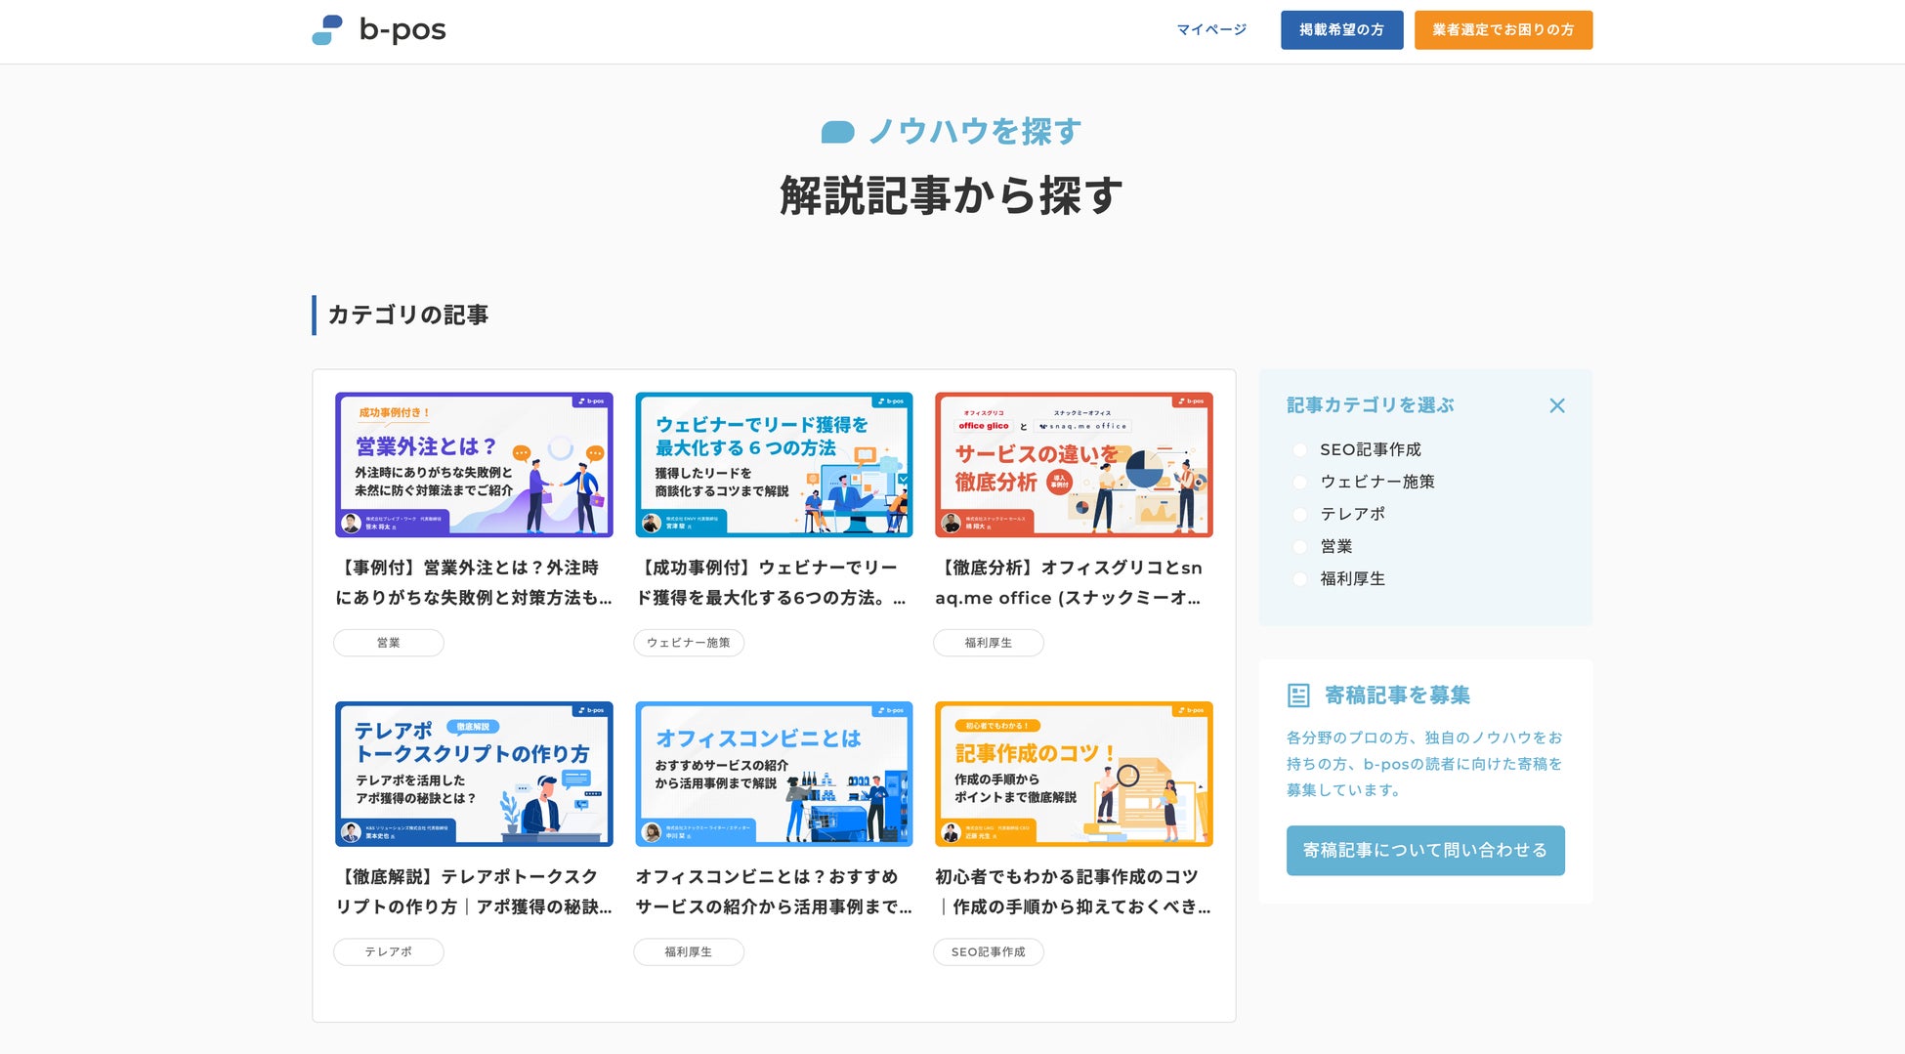Select the SEO記事作成 category radio button
The image size is (1905, 1054).
point(1299,450)
